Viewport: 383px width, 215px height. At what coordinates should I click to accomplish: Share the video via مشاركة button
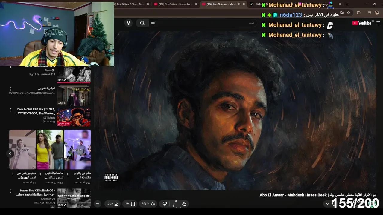tap(149, 204)
